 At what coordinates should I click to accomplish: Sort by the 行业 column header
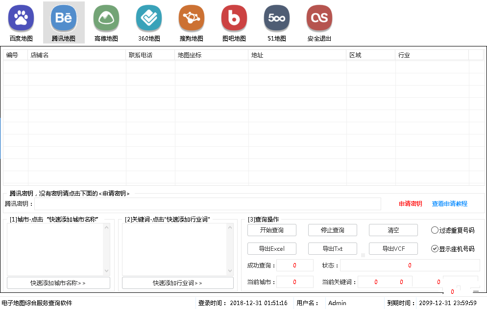[x=432, y=55]
